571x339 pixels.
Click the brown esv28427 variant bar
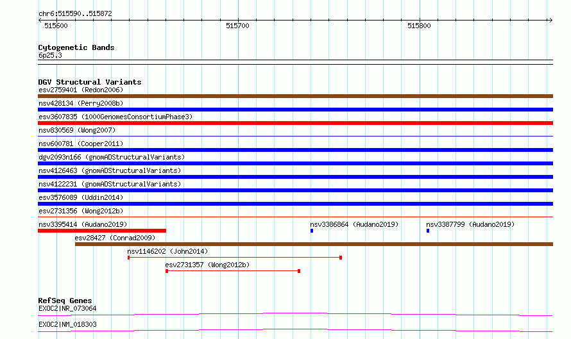pyautogui.click(x=314, y=244)
